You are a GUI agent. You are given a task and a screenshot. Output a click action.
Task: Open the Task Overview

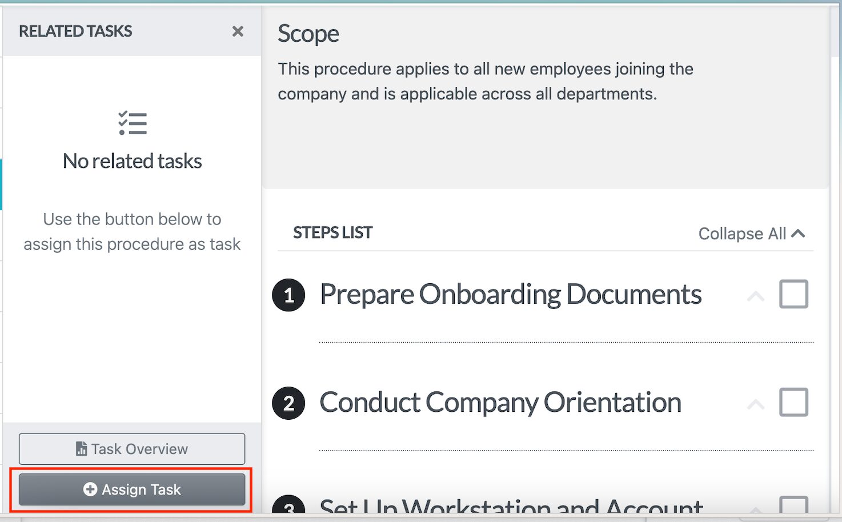(132, 449)
